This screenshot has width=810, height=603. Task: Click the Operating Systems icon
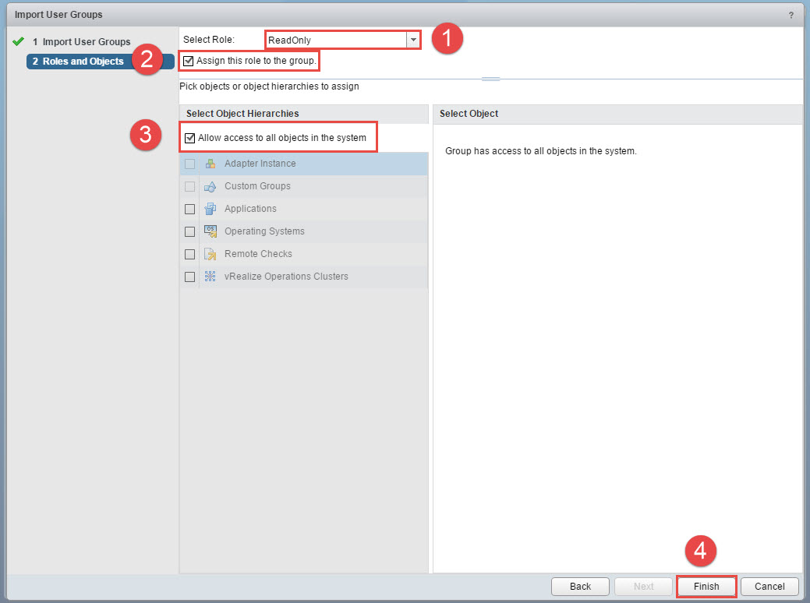click(210, 231)
